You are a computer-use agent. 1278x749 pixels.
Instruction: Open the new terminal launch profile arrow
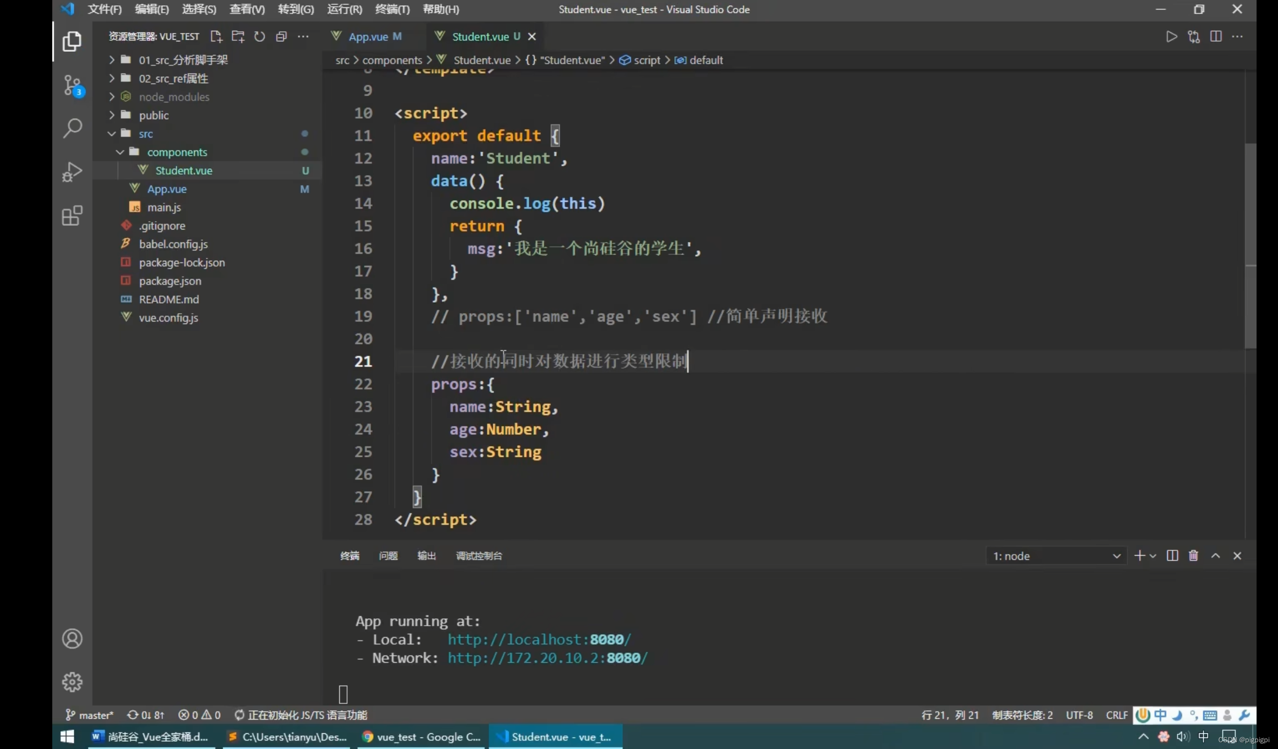[x=1153, y=556]
